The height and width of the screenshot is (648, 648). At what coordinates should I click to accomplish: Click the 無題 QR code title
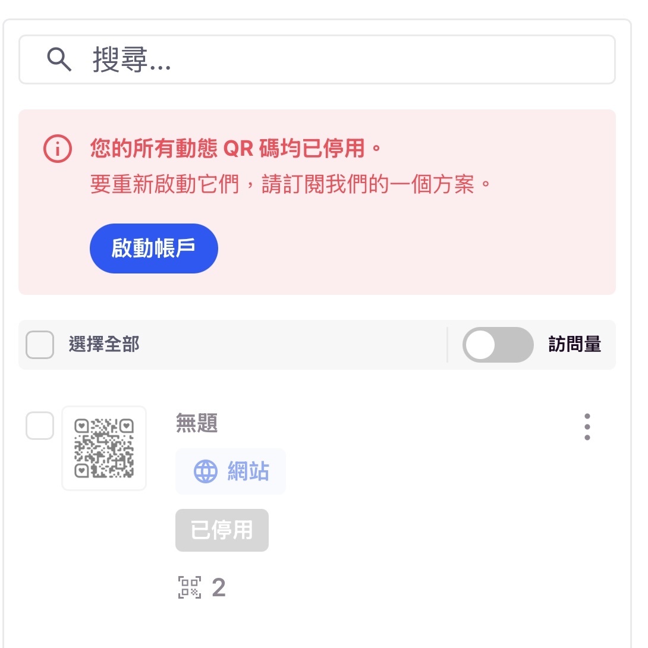pos(197,424)
